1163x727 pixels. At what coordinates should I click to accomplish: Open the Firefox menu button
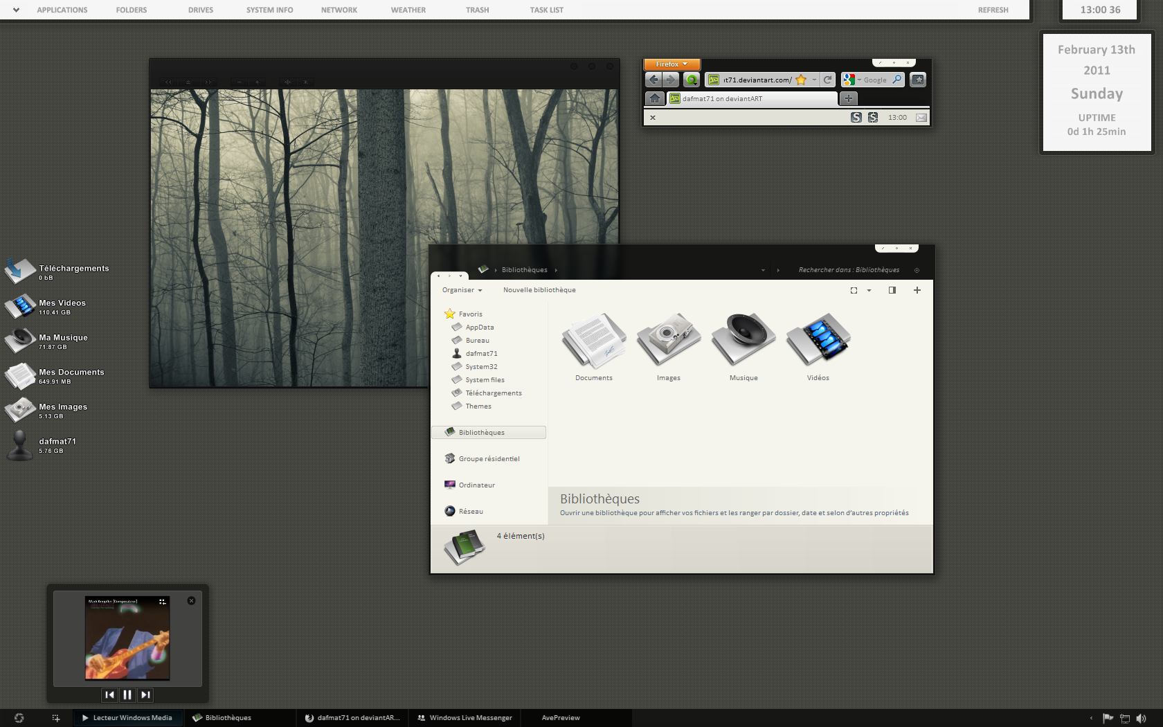point(671,64)
